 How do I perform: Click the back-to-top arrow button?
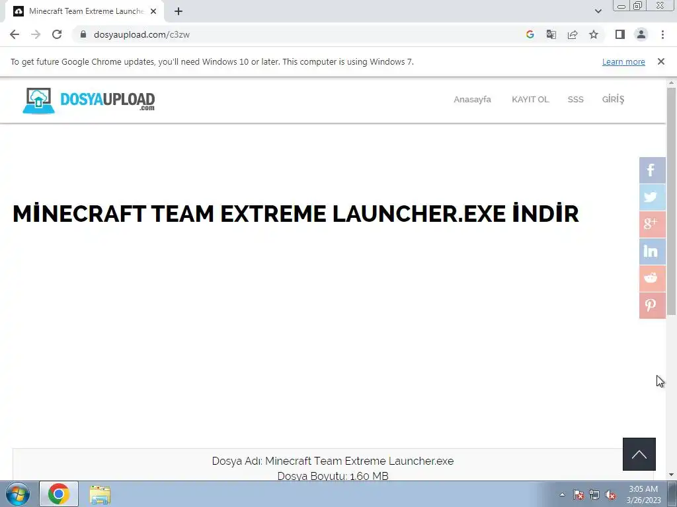639,454
